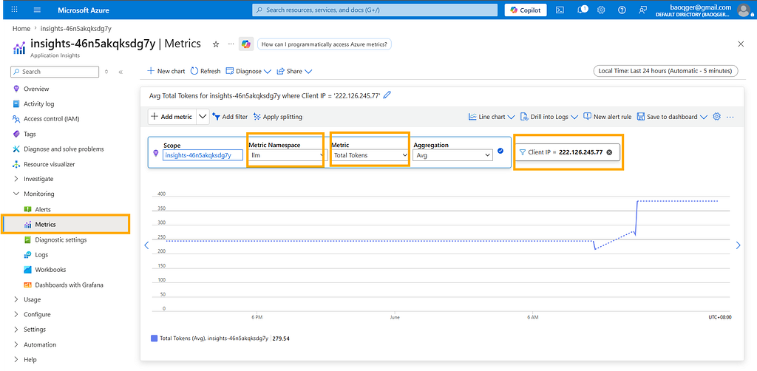Click the Scope field insights-46n5akqksdg7y
Image resolution: width=757 pixels, height=371 pixels.
[203, 155]
